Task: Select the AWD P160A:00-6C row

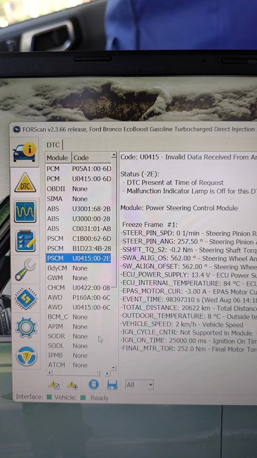Action: tap(79, 298)
